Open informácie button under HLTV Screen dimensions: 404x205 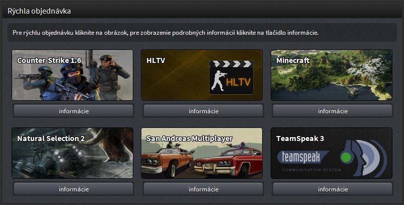click(203, 111)
